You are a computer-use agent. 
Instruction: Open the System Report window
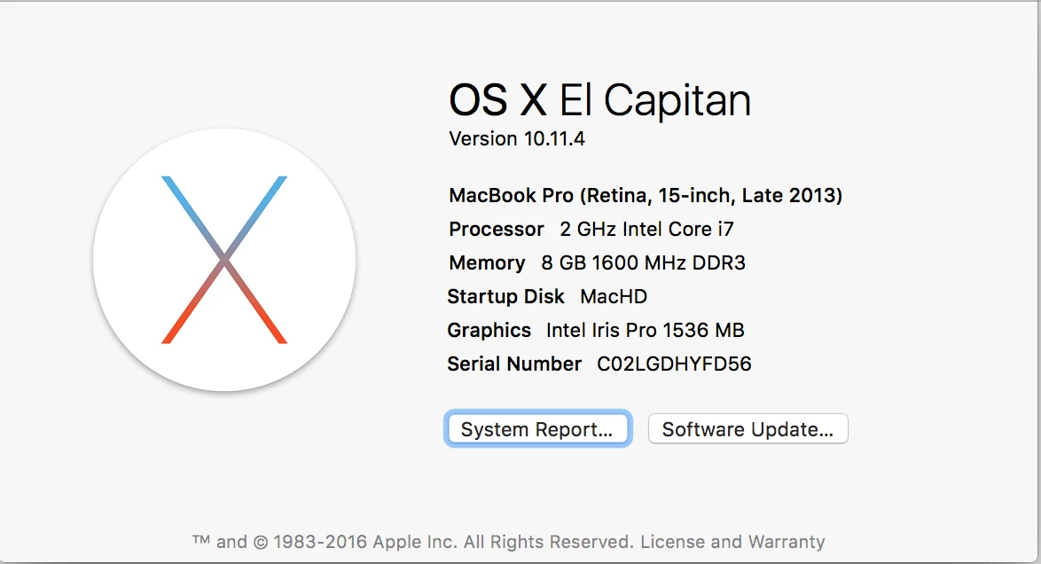[x=537, y=429]
